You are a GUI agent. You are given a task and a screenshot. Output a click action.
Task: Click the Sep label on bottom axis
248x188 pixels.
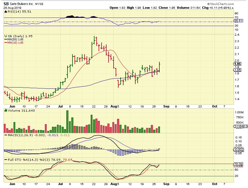point(166,184)
